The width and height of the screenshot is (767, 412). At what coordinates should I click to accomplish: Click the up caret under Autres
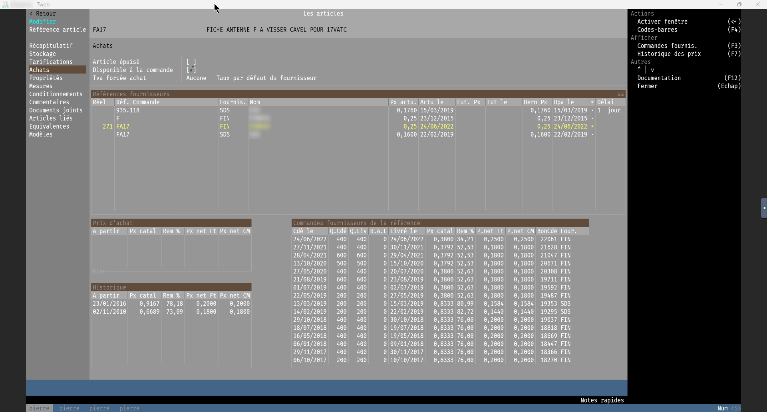coord(639,69)
